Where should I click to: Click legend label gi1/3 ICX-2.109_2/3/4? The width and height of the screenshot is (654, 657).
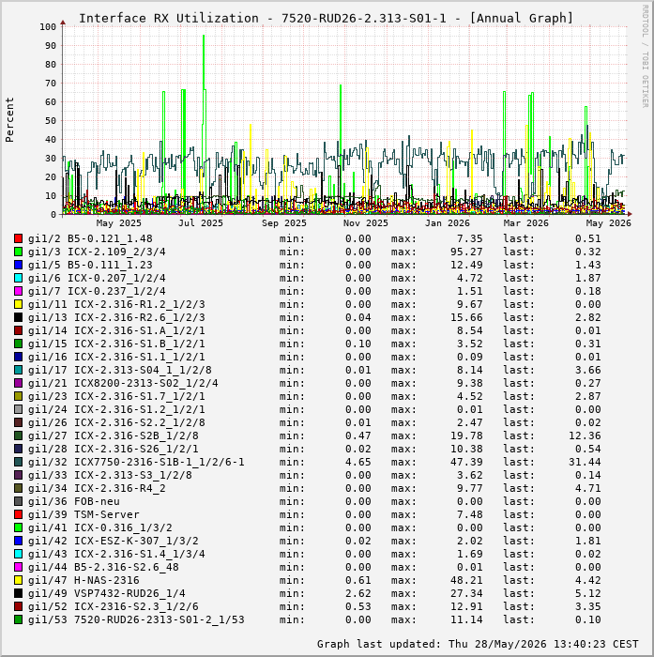97,252
